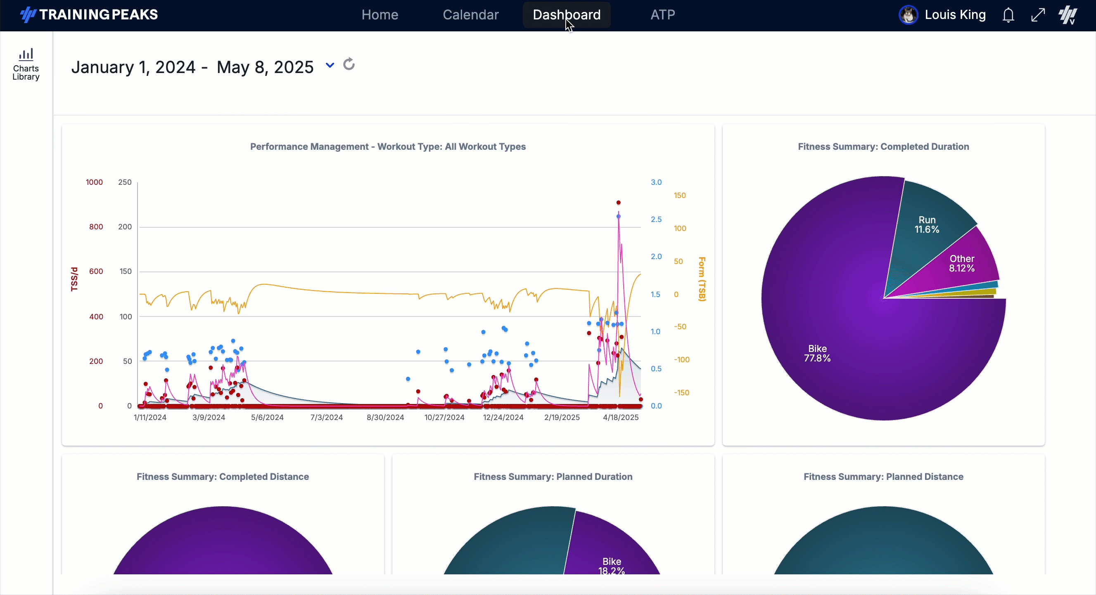Click the 5/6/2024 x-axis label
Image resolution: width=1096 pixels, height=595 pixels.
[x=267, y=417]
